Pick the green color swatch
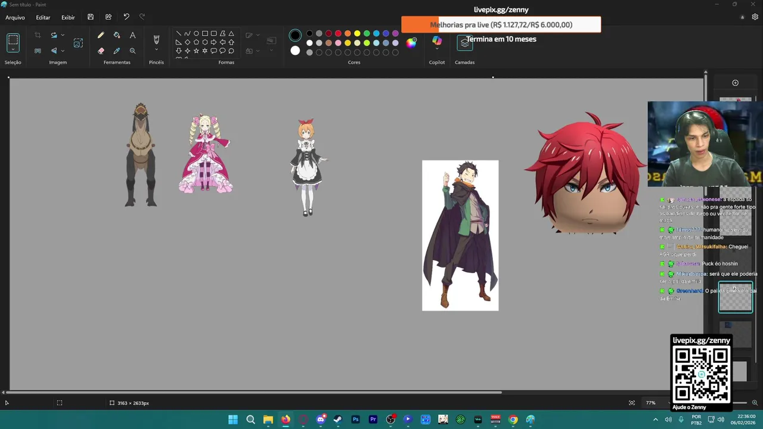This screenshot has width=763, height=429. point(367,33)
